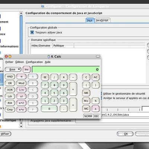Screen dimensions: 149x149
Task: Click the open parenthesis button
Action: (x=86, y=85)
